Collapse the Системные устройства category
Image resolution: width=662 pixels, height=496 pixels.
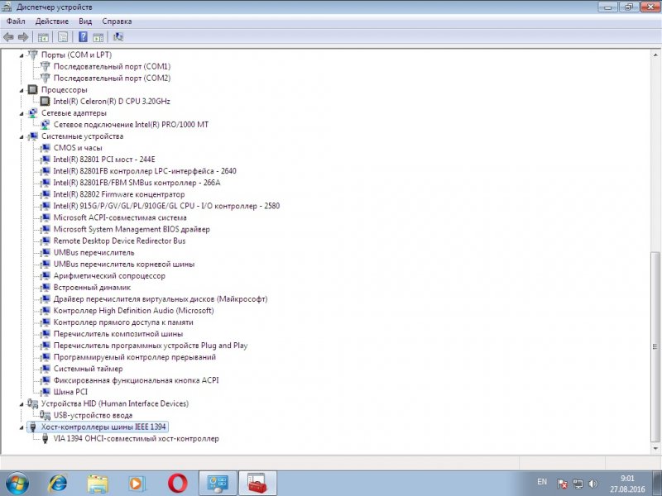pos(22,136)
